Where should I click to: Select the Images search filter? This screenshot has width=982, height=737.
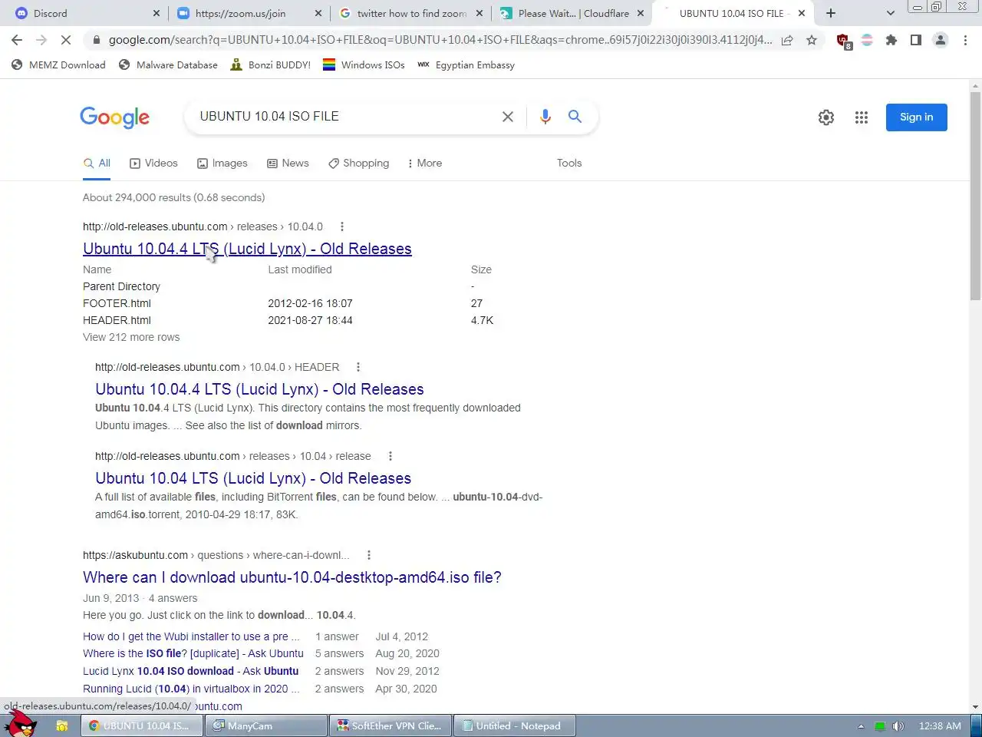222,163
